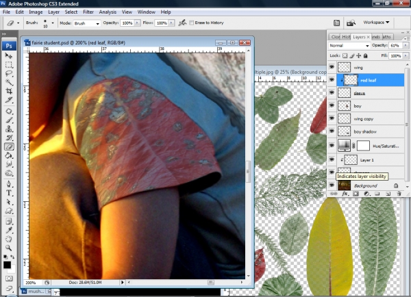Hide the boy shadow layer

tap(332, 131)
